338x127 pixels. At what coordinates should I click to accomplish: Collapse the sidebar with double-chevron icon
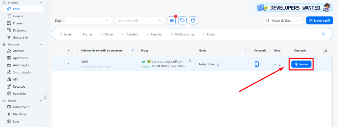(x=45, y=97)
